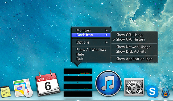Launch Skype from the Dock
The height and width of the screenshot is (101, 173).
point(152,91)
